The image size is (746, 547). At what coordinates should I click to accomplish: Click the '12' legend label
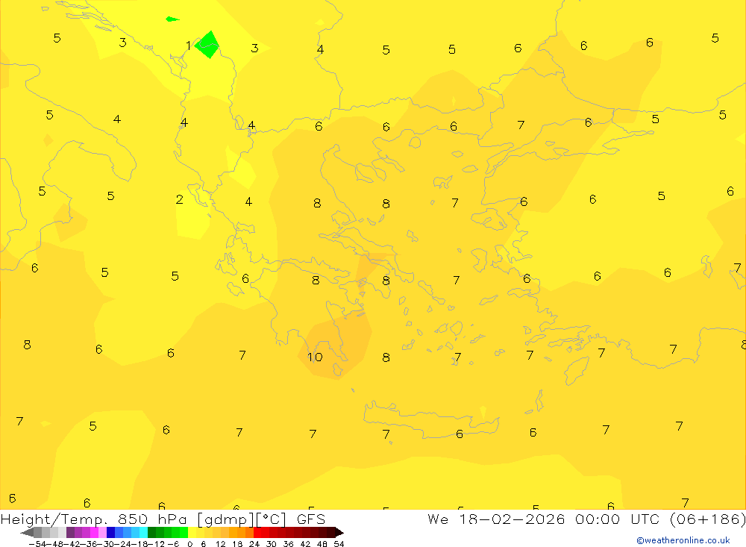click(220, 544)
